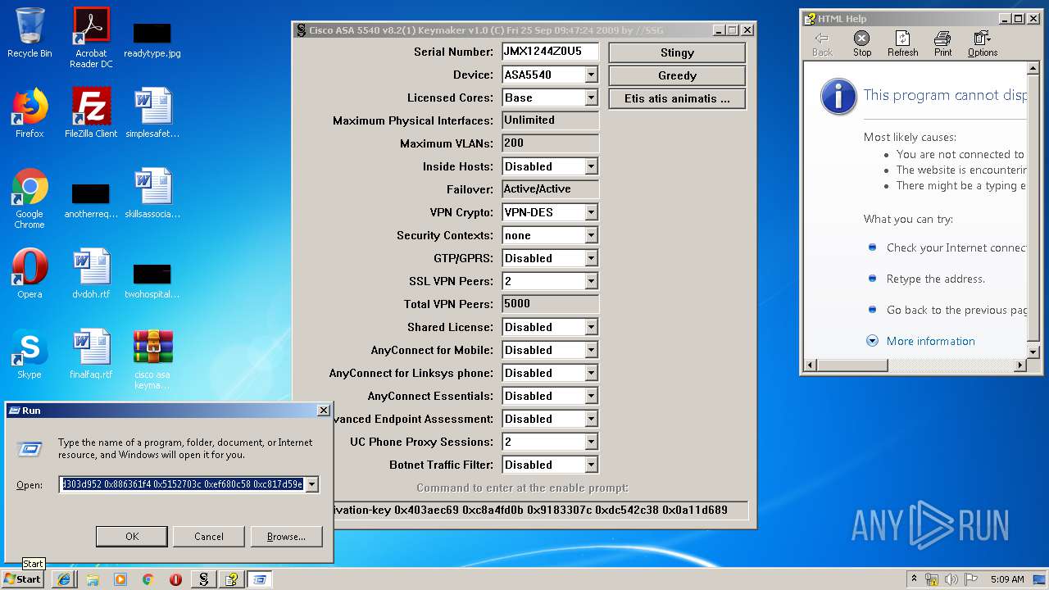This screenshot has width=1049, height=590.
Task: Click Cancel in the Run dialog
Action: pyautogui.click(x=209, y=537)
